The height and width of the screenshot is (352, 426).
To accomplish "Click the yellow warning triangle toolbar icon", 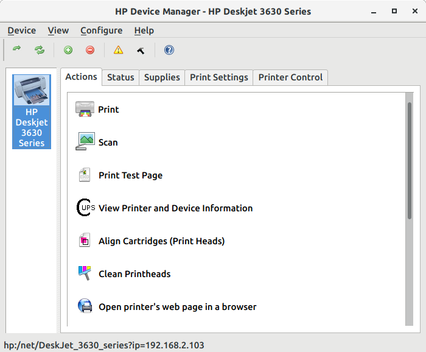I will coord(118,50).
